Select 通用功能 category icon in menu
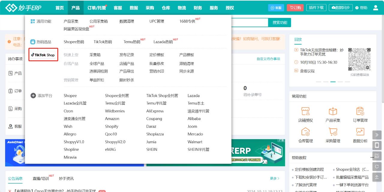The height and width of the screenshot is (192, 384). click(33, 21)
